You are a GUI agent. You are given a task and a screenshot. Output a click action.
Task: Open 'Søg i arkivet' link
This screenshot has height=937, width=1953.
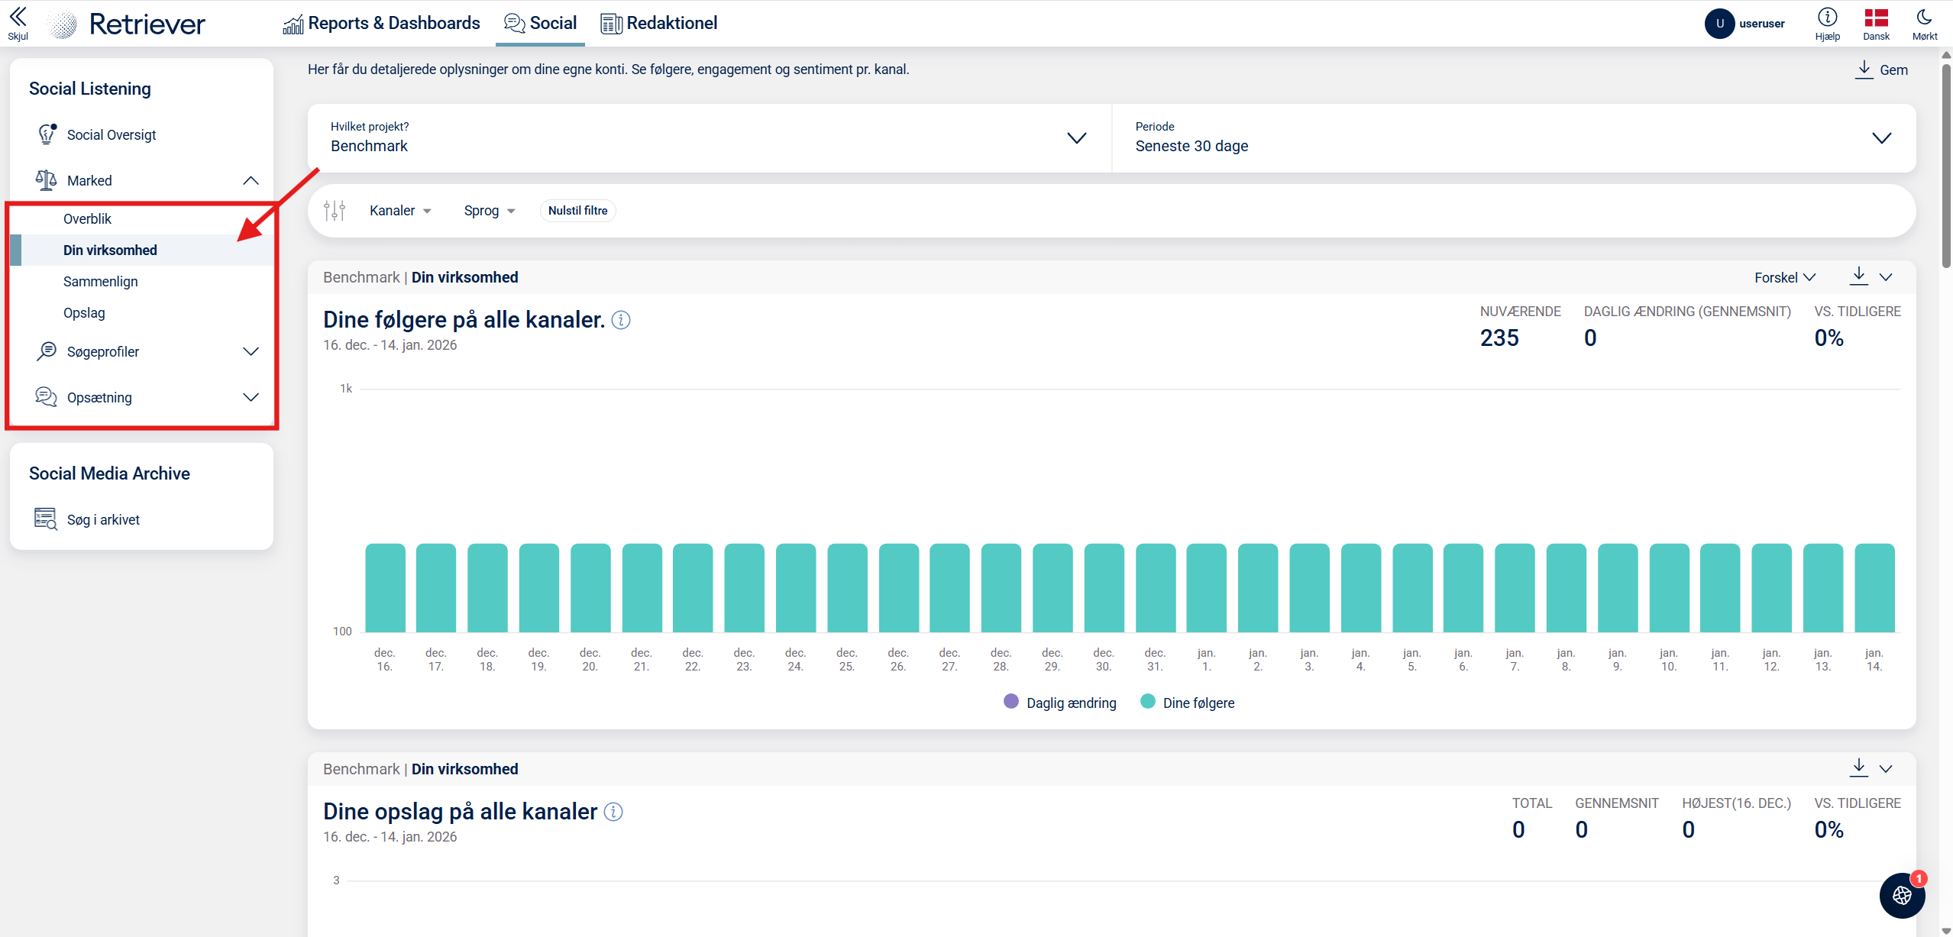pos(103,519)
